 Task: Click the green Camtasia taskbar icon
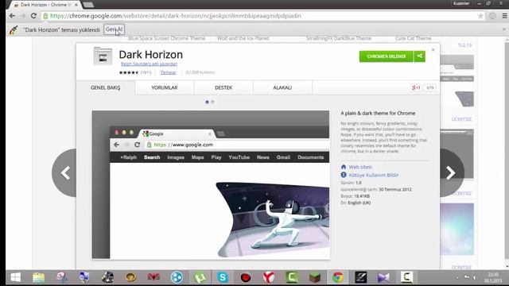click(x=292, y=277)
